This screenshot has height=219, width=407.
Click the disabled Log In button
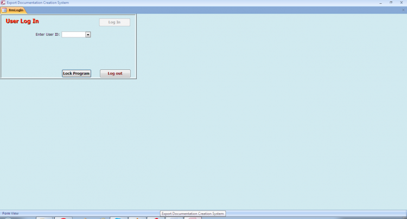pyautogui.click(x=115, y=22)
